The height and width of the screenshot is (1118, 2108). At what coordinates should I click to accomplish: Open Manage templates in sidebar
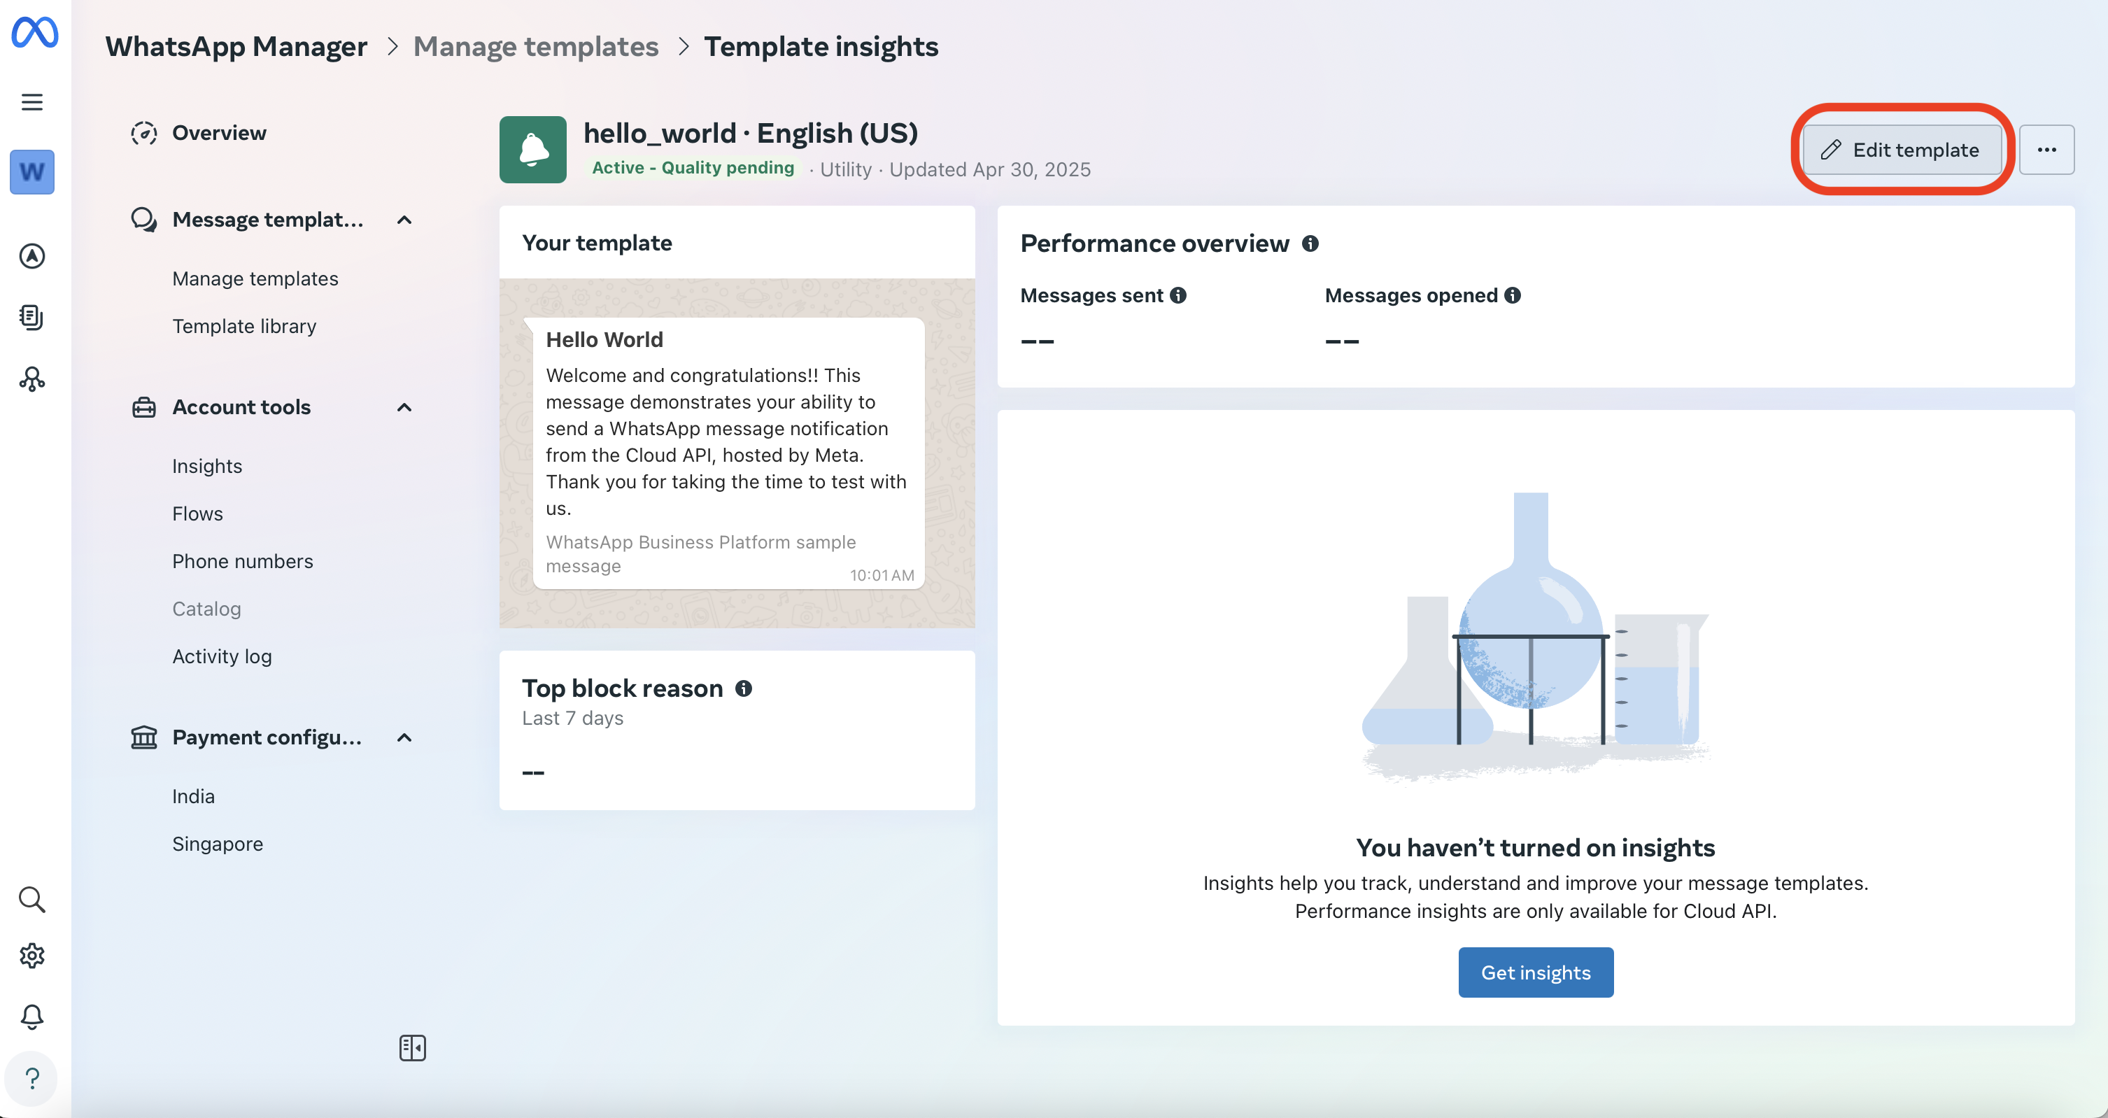coord(255,278)
